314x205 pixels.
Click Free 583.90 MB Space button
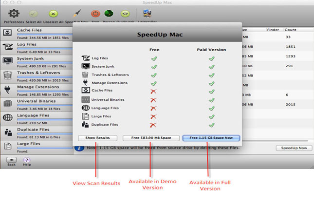[151, 138]
